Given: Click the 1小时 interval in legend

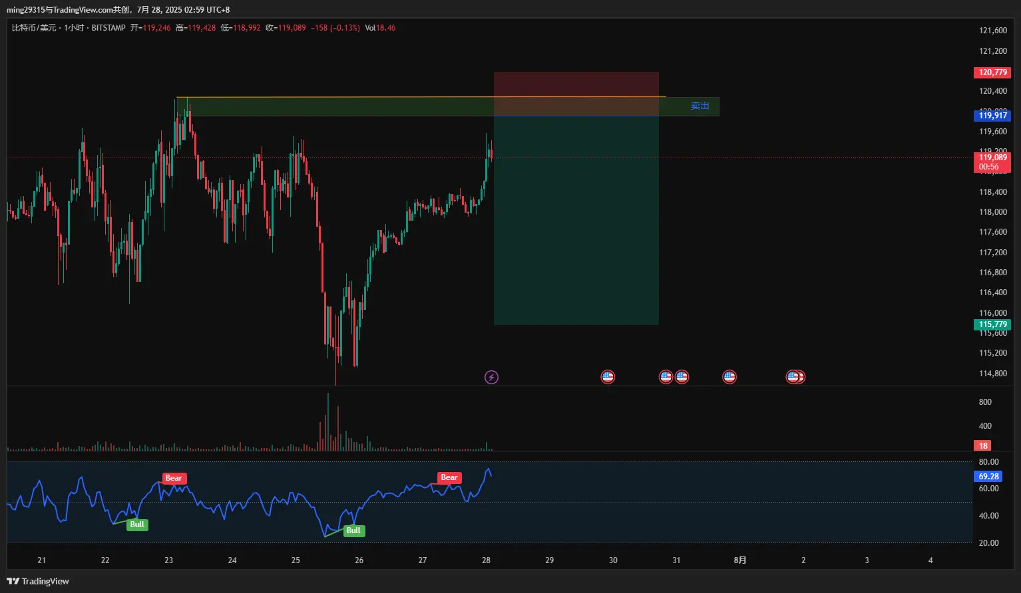Looking at the screenshot, I should click(x=74, y=28).
